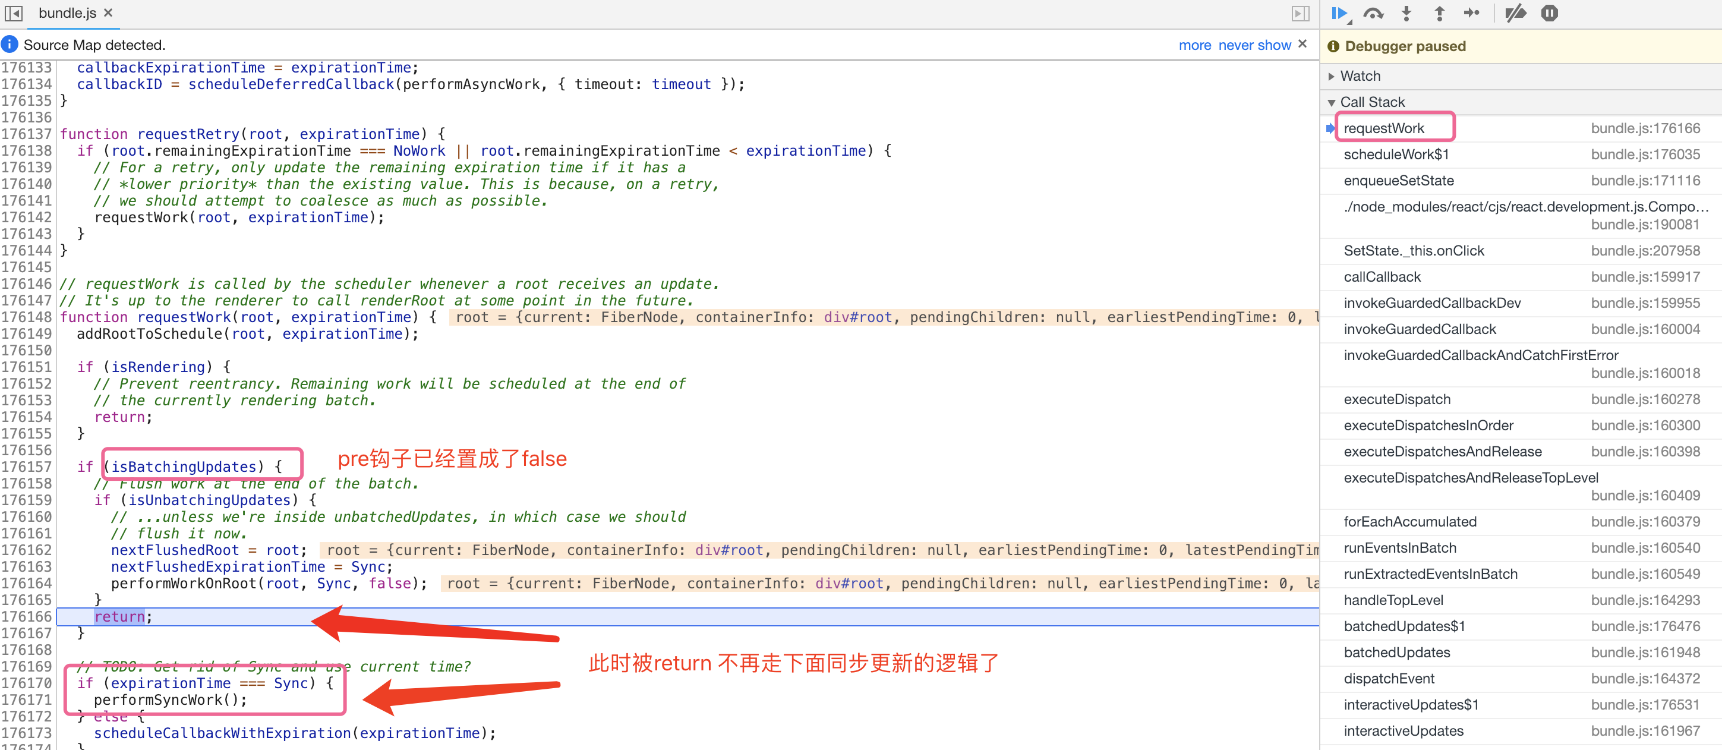Resume script execution

[1339, 13]
